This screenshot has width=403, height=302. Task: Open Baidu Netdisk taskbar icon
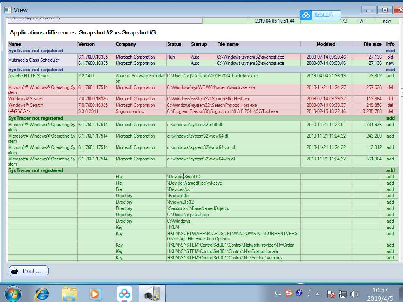124,294
